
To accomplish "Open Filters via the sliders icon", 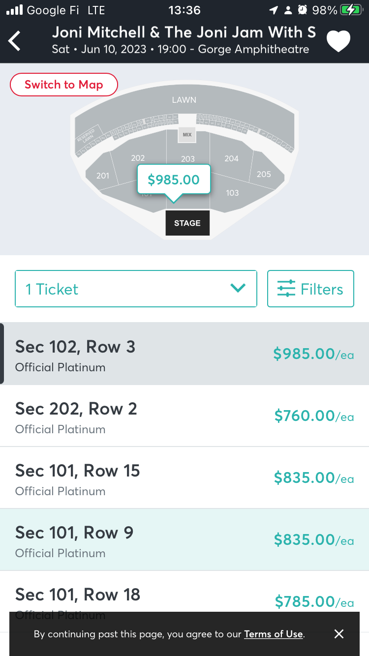I will [286, 289].
